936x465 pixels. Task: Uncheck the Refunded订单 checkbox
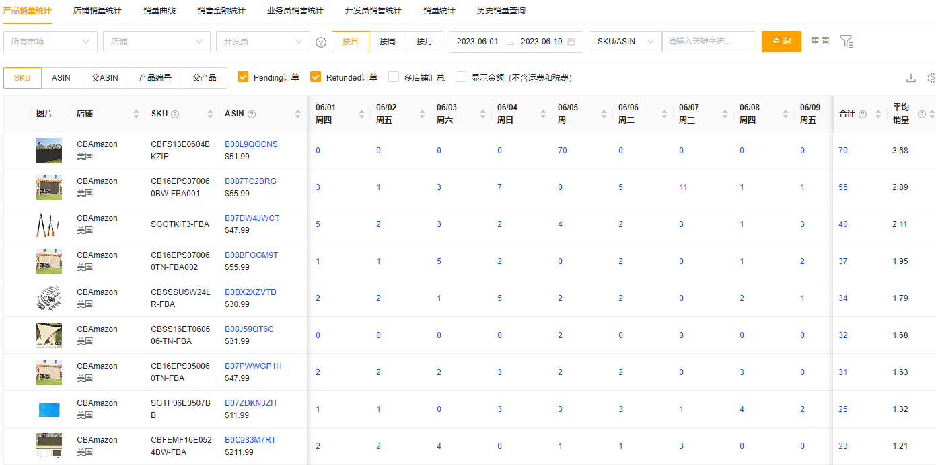tap(316, 77)
